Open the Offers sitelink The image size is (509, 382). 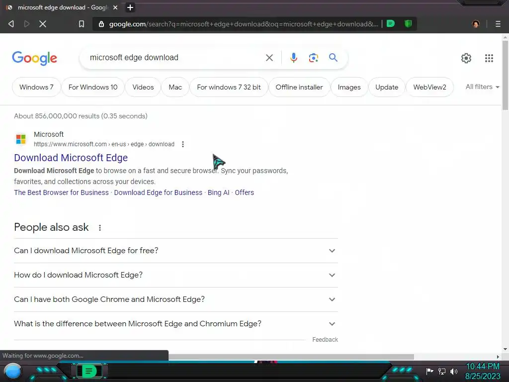tap(245, 192)
